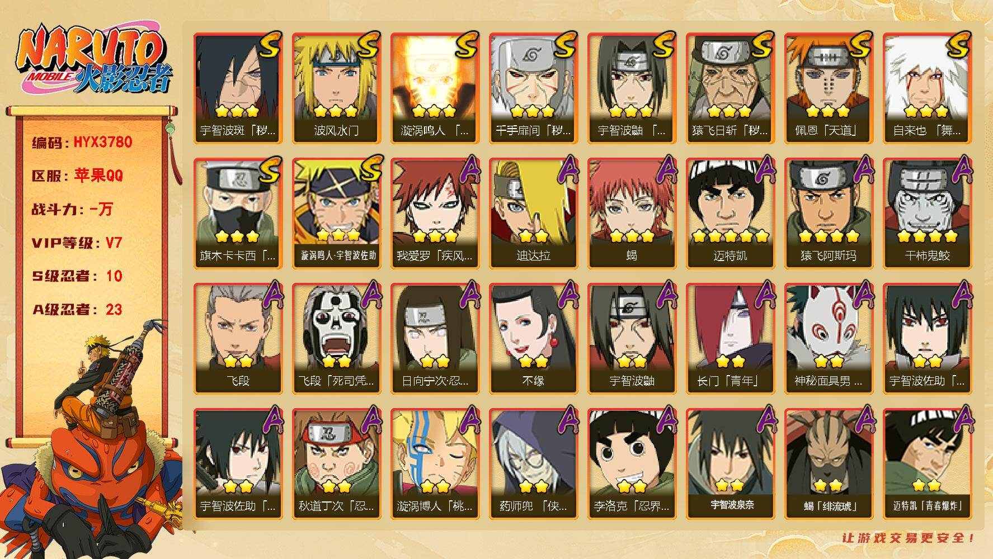The height and width of the screenshot is (559, 993).
Task: Click the 佩恩「天道」 character card
Action: click(x=829, y=88)
